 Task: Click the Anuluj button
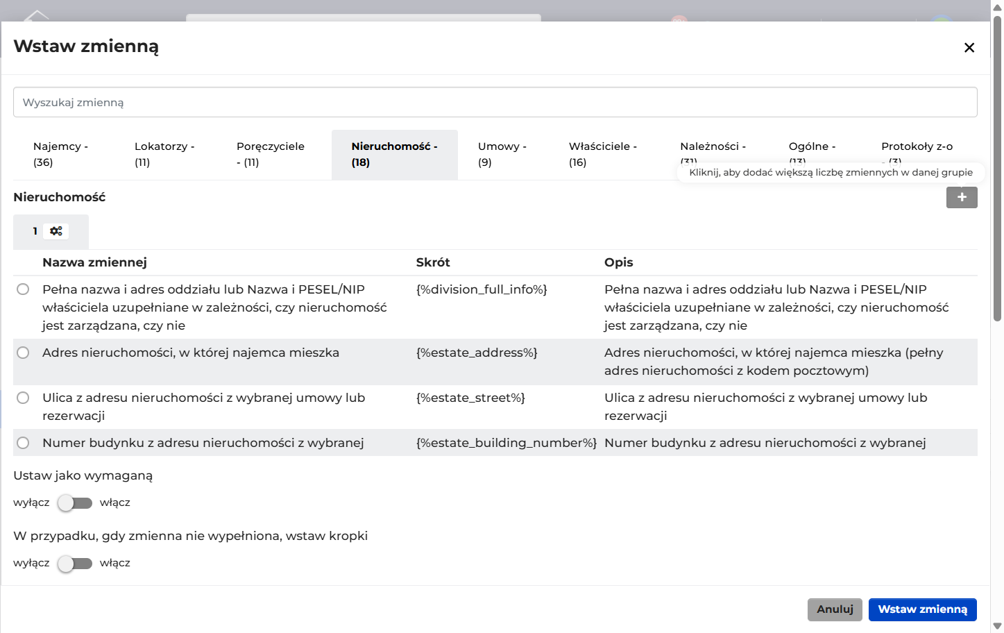tap(835, 609)
